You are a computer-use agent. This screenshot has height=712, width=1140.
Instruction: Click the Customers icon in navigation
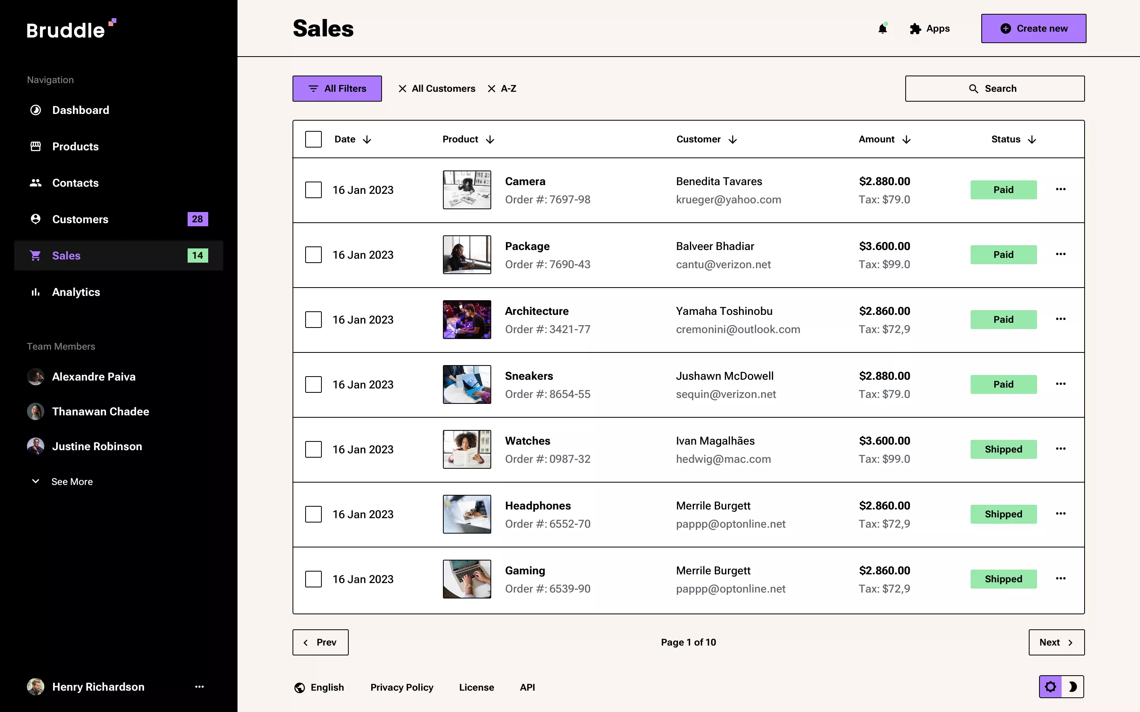36,219
